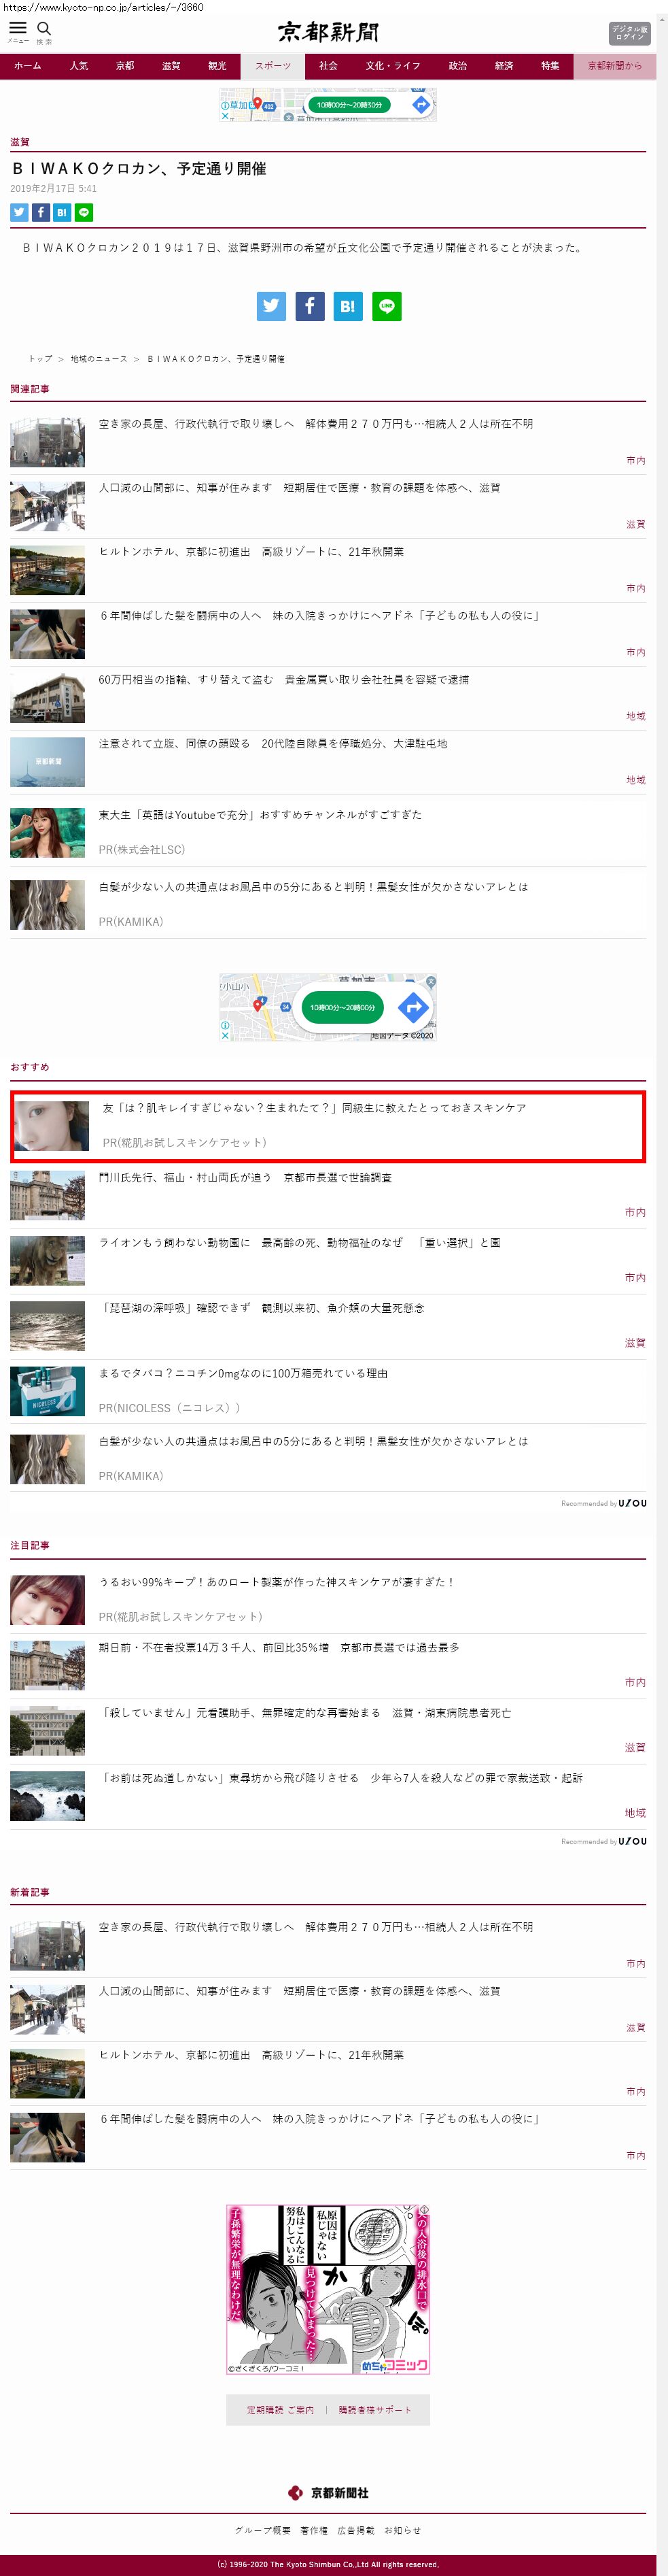
Task: Open 京都新聞から navigation item
Action: click(615, 66)
